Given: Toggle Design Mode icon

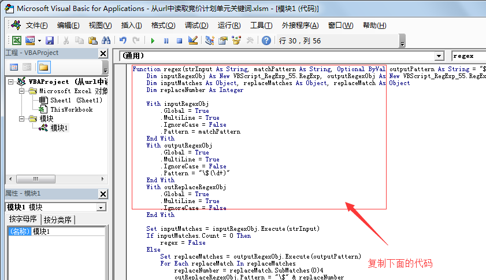Looking at the screenshot, I should pos(193,40).
